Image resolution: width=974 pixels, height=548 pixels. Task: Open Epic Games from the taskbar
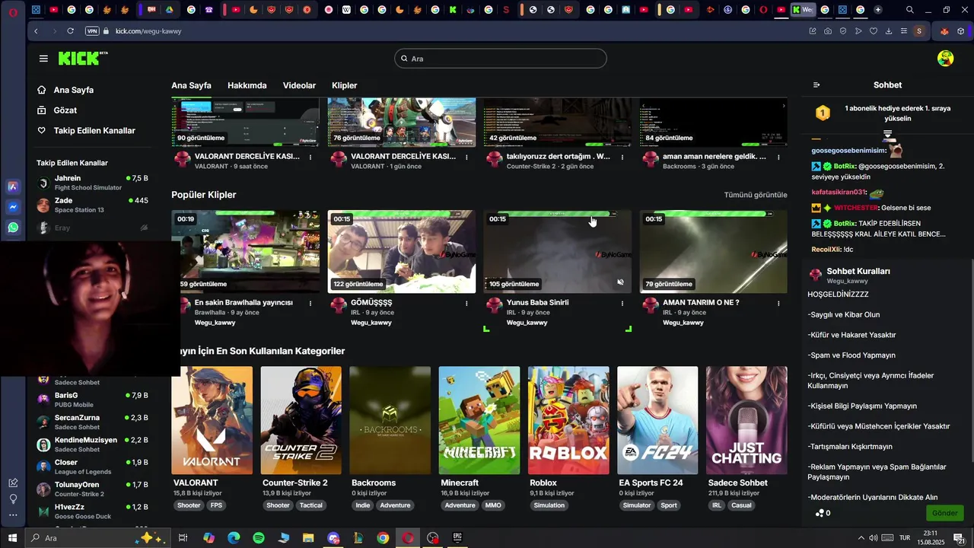[x=457, y=538]
